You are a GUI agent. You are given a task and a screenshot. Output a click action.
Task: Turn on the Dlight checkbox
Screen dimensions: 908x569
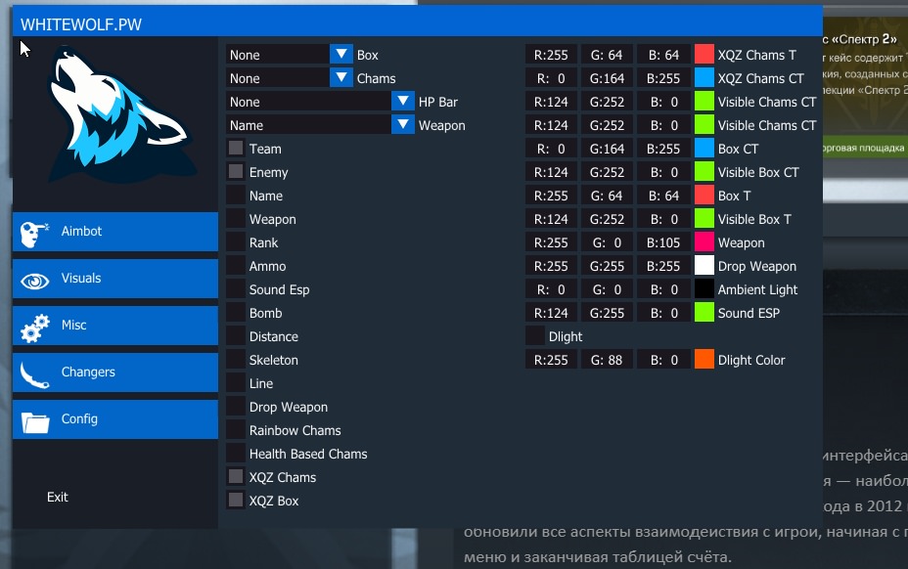pos(535,336)
